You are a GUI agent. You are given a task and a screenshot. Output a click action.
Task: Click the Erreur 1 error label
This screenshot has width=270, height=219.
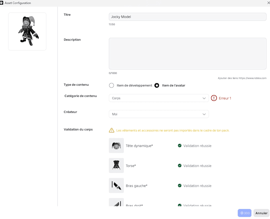(225, 98)
